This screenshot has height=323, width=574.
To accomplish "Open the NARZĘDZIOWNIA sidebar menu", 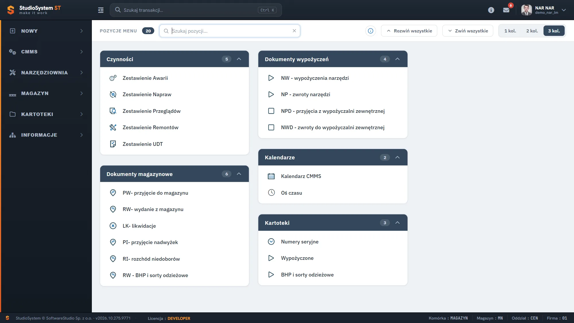I will [46, 73].
